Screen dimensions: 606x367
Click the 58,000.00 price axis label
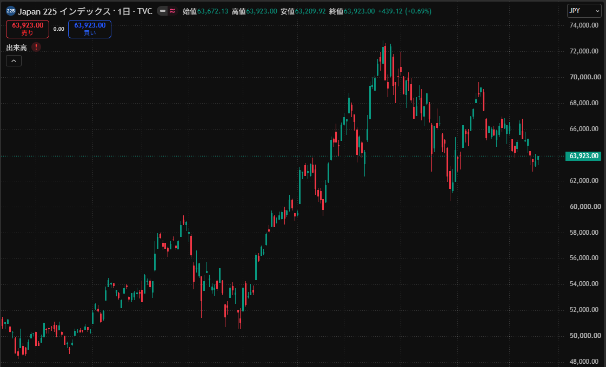tap(584, 232)
